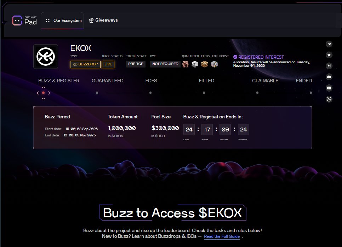Click the active red Buzz & Register marker

pos(44,93)
